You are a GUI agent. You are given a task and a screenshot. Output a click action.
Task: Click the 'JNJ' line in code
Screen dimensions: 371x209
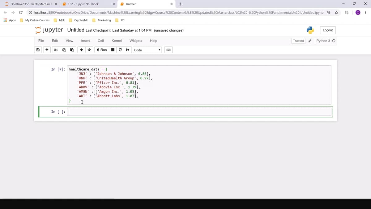point(114,74)
